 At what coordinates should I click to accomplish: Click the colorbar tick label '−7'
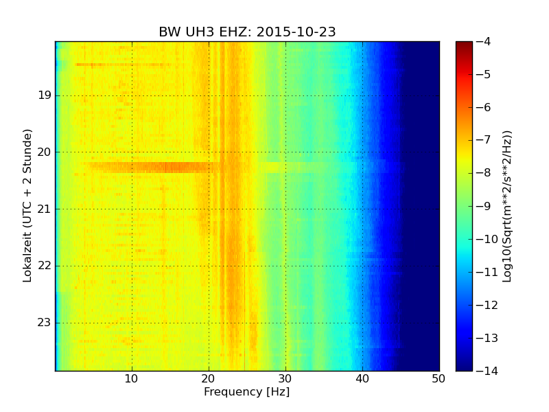[x=483, y=140]
